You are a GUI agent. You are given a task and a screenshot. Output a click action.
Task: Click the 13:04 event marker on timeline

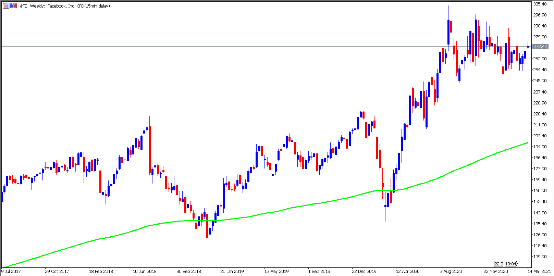tap(511, 264)
